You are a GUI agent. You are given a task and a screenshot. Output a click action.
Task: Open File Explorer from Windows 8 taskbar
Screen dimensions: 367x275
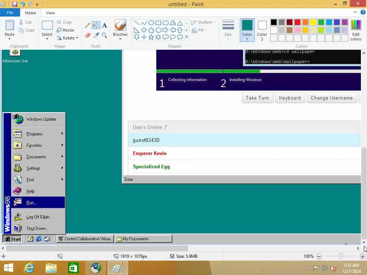51,268
